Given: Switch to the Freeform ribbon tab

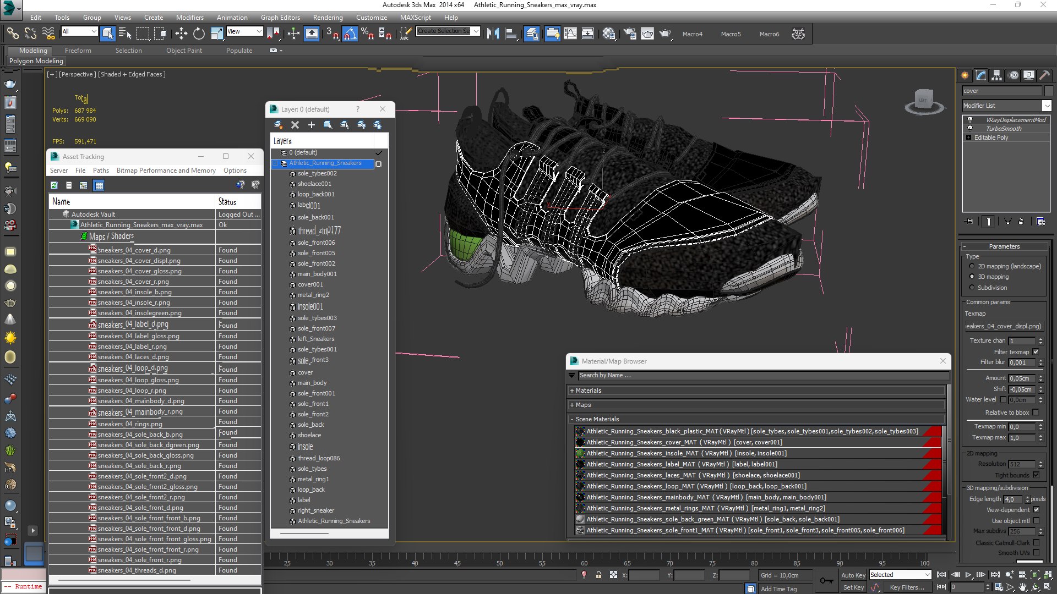Looking at the screenshot, I should pyautogui.click(x=78, y=51).
